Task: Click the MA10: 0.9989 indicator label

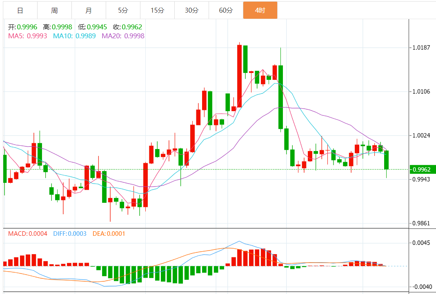Action: 74,36
